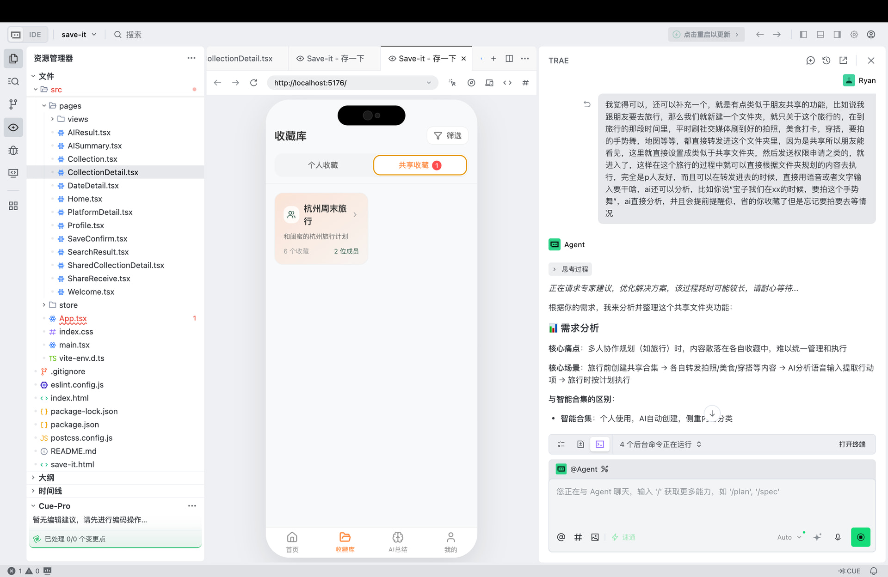
Task: Insert a # context reference in chat
Action: point(578,537)
